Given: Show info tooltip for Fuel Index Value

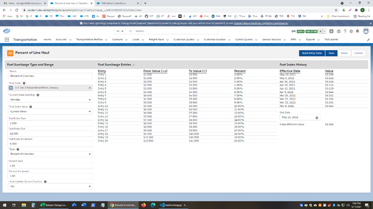Looking at the screenshot, I should pos(31,107).
